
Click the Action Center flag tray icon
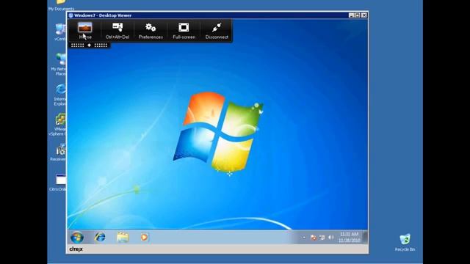point(314,238)
